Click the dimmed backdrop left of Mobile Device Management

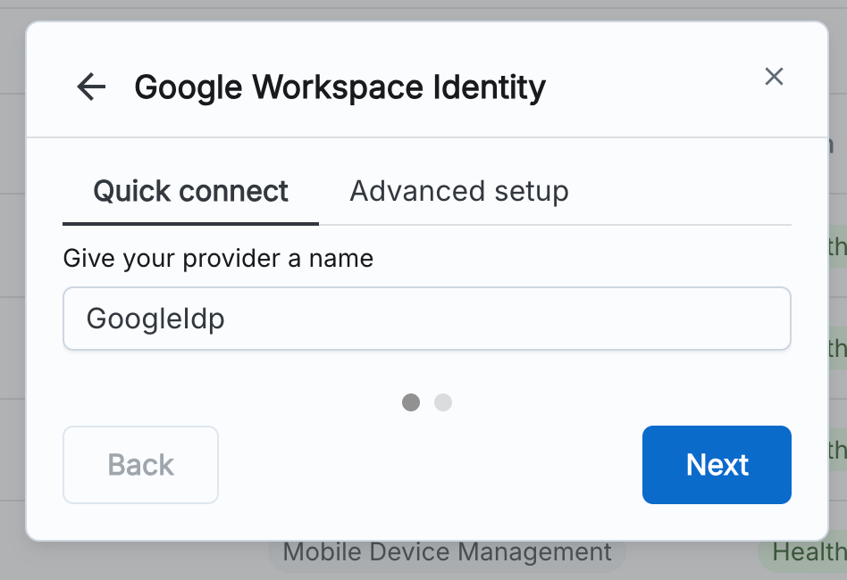[134, 559]
